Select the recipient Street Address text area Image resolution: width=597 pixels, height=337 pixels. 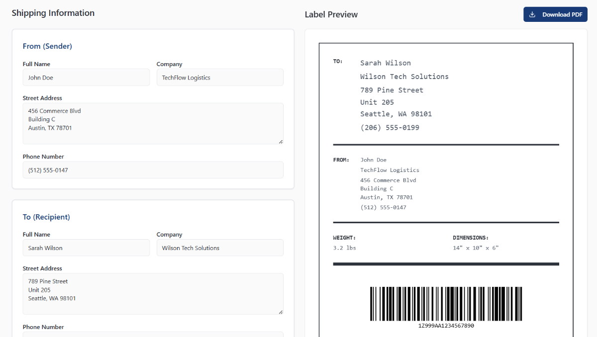tap(153, 294)
